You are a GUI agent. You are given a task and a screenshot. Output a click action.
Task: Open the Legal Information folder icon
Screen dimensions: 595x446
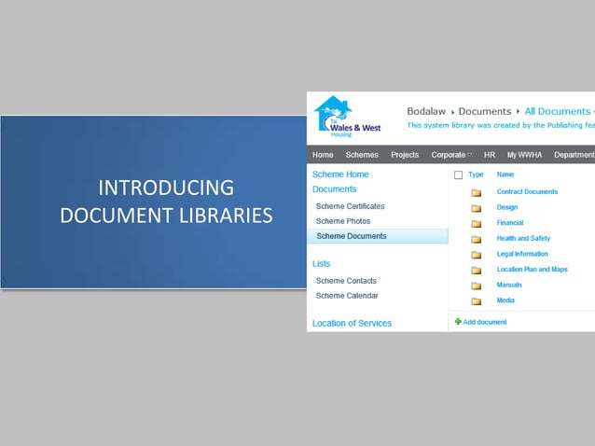click(477, 255)
